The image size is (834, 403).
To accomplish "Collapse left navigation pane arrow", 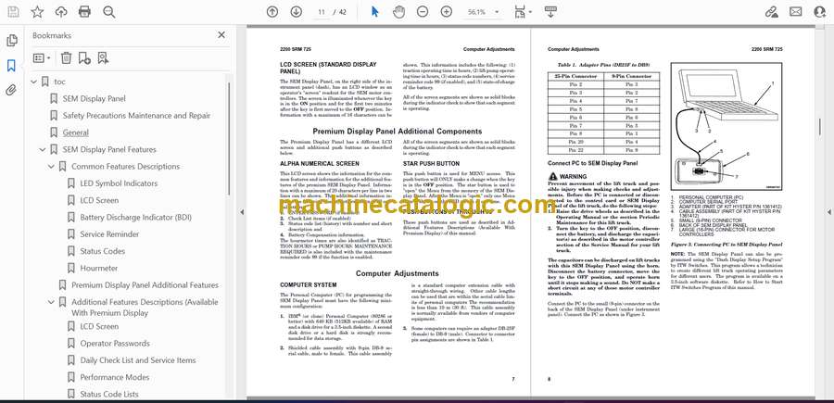I will coord(242,212).
